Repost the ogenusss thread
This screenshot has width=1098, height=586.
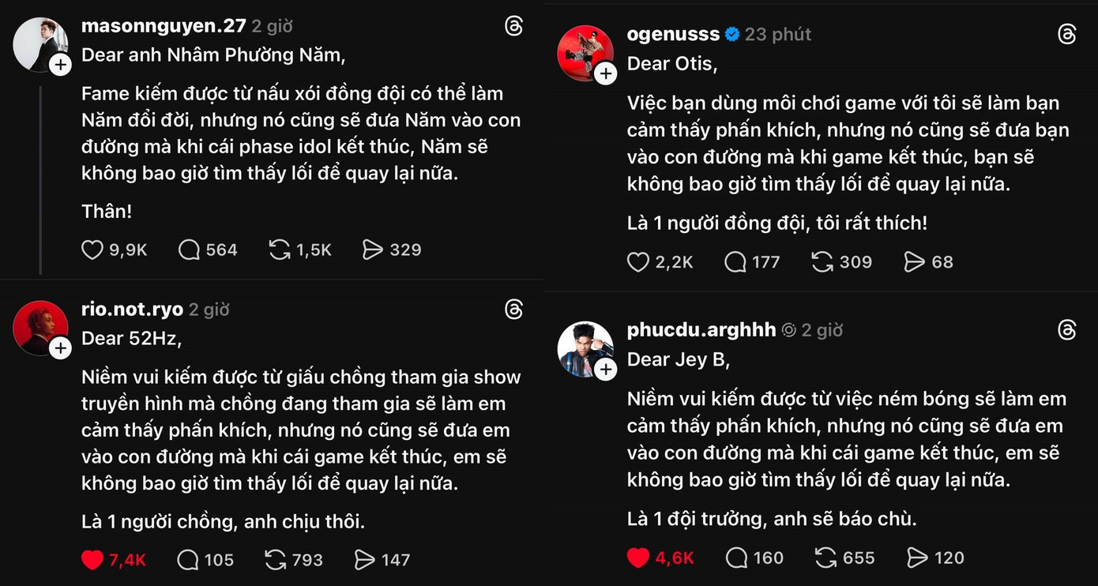822,262
